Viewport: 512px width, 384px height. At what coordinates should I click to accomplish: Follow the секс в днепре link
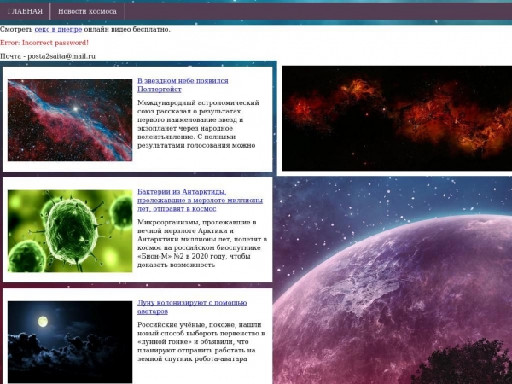pos(58,29)
